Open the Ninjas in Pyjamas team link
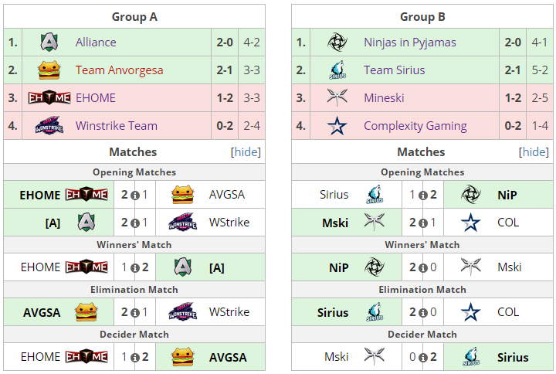 pos(409,42)
